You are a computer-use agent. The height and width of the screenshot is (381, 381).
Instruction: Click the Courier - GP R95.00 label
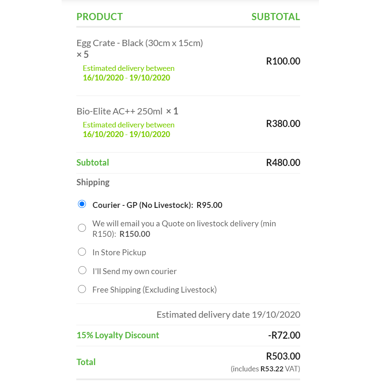[157, 205]
